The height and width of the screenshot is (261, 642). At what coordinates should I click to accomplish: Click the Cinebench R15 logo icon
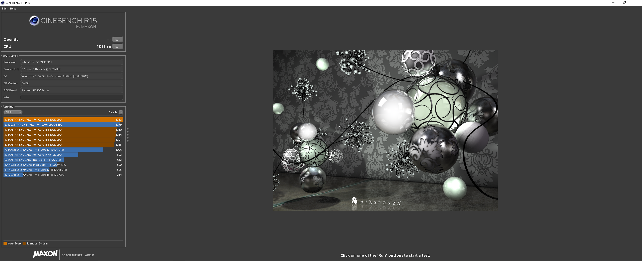coord(34,21)
